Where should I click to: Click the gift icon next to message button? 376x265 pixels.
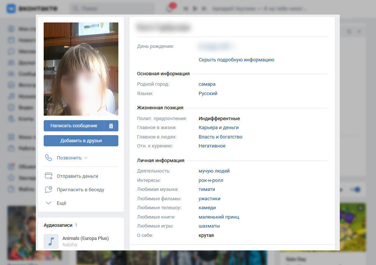(111, 126)
